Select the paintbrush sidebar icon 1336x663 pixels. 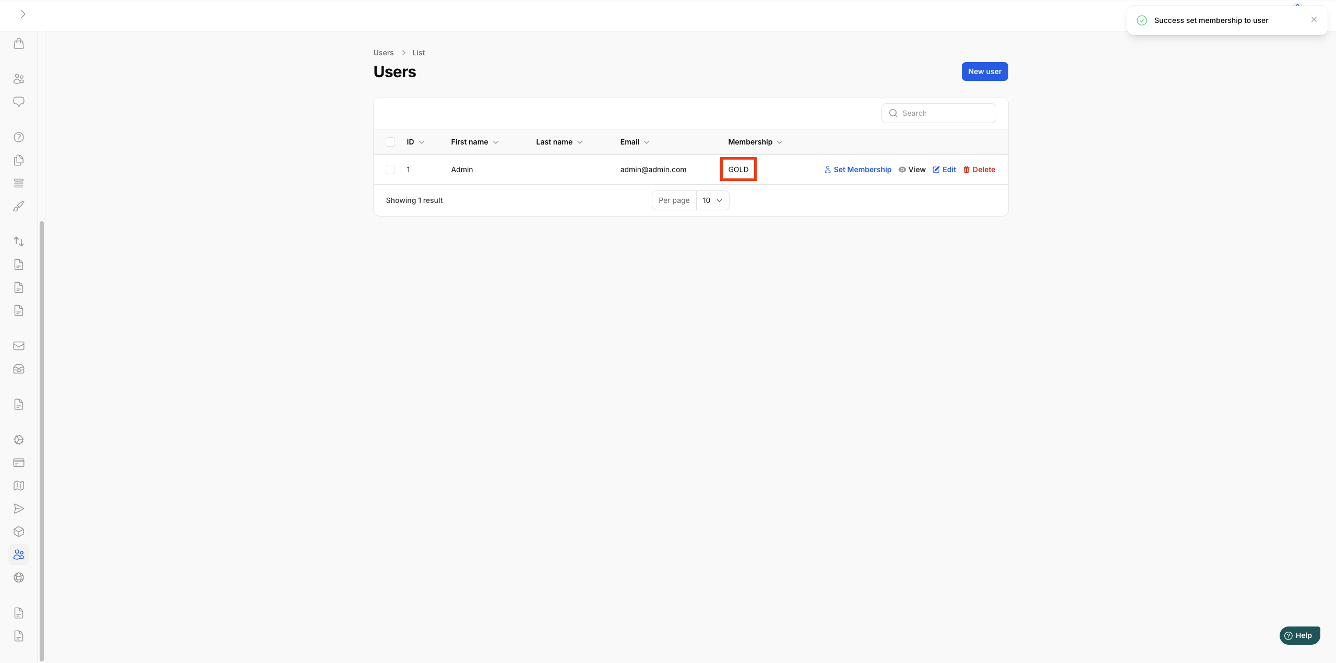pos(19,206)
